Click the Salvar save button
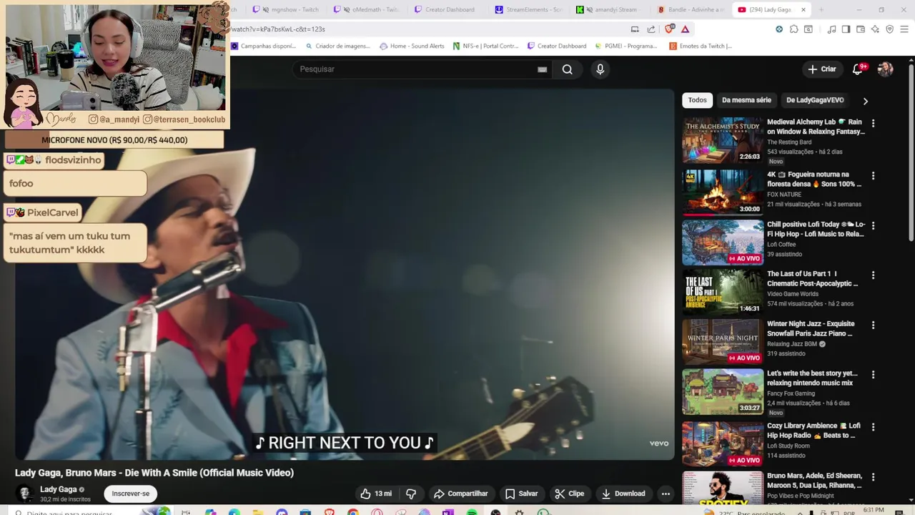915x515 pixels. (x=521, y=494)
